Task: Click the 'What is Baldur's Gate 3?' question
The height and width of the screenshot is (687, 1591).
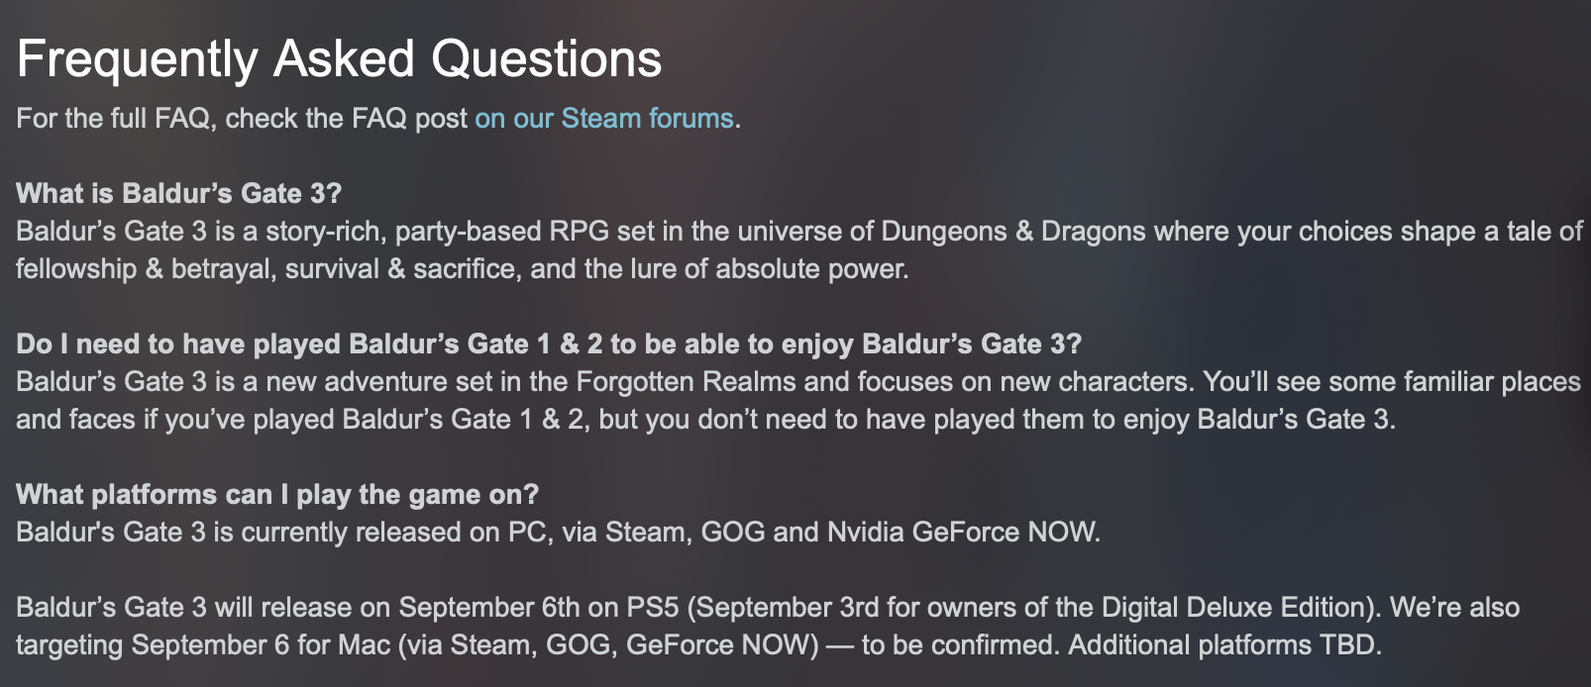Action: (179, 193)
